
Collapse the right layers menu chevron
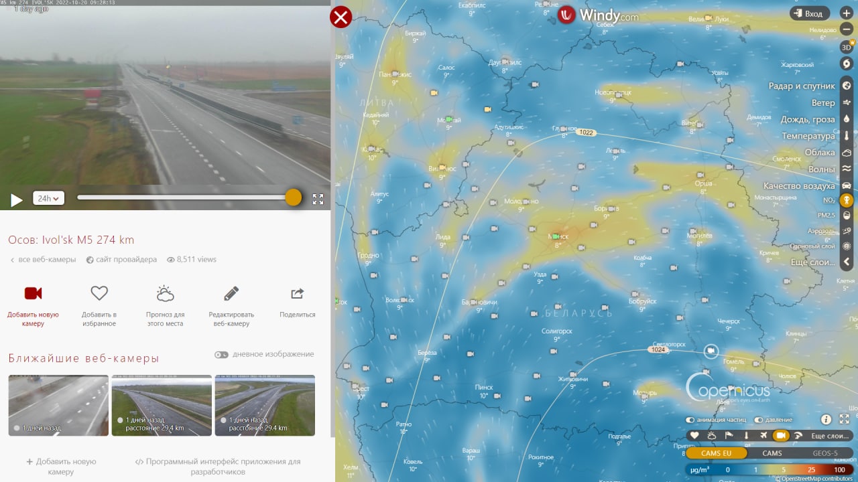coord(847,262)
